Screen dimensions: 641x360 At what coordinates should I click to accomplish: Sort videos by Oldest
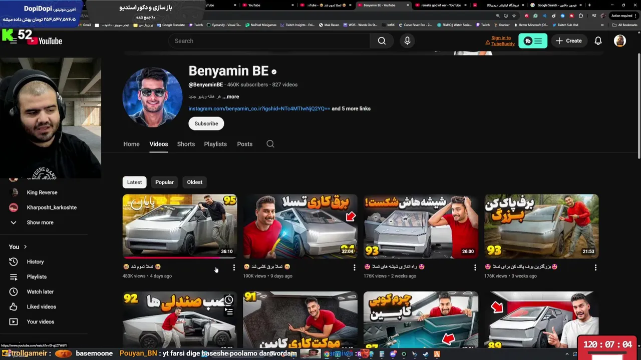point(195,182)
